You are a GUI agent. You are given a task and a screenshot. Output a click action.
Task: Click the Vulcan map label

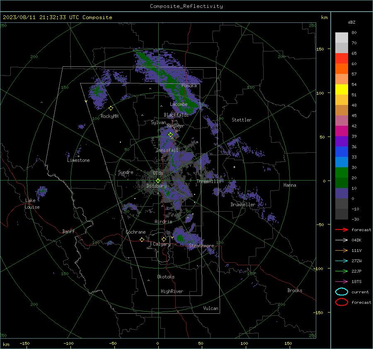(211, 308)
